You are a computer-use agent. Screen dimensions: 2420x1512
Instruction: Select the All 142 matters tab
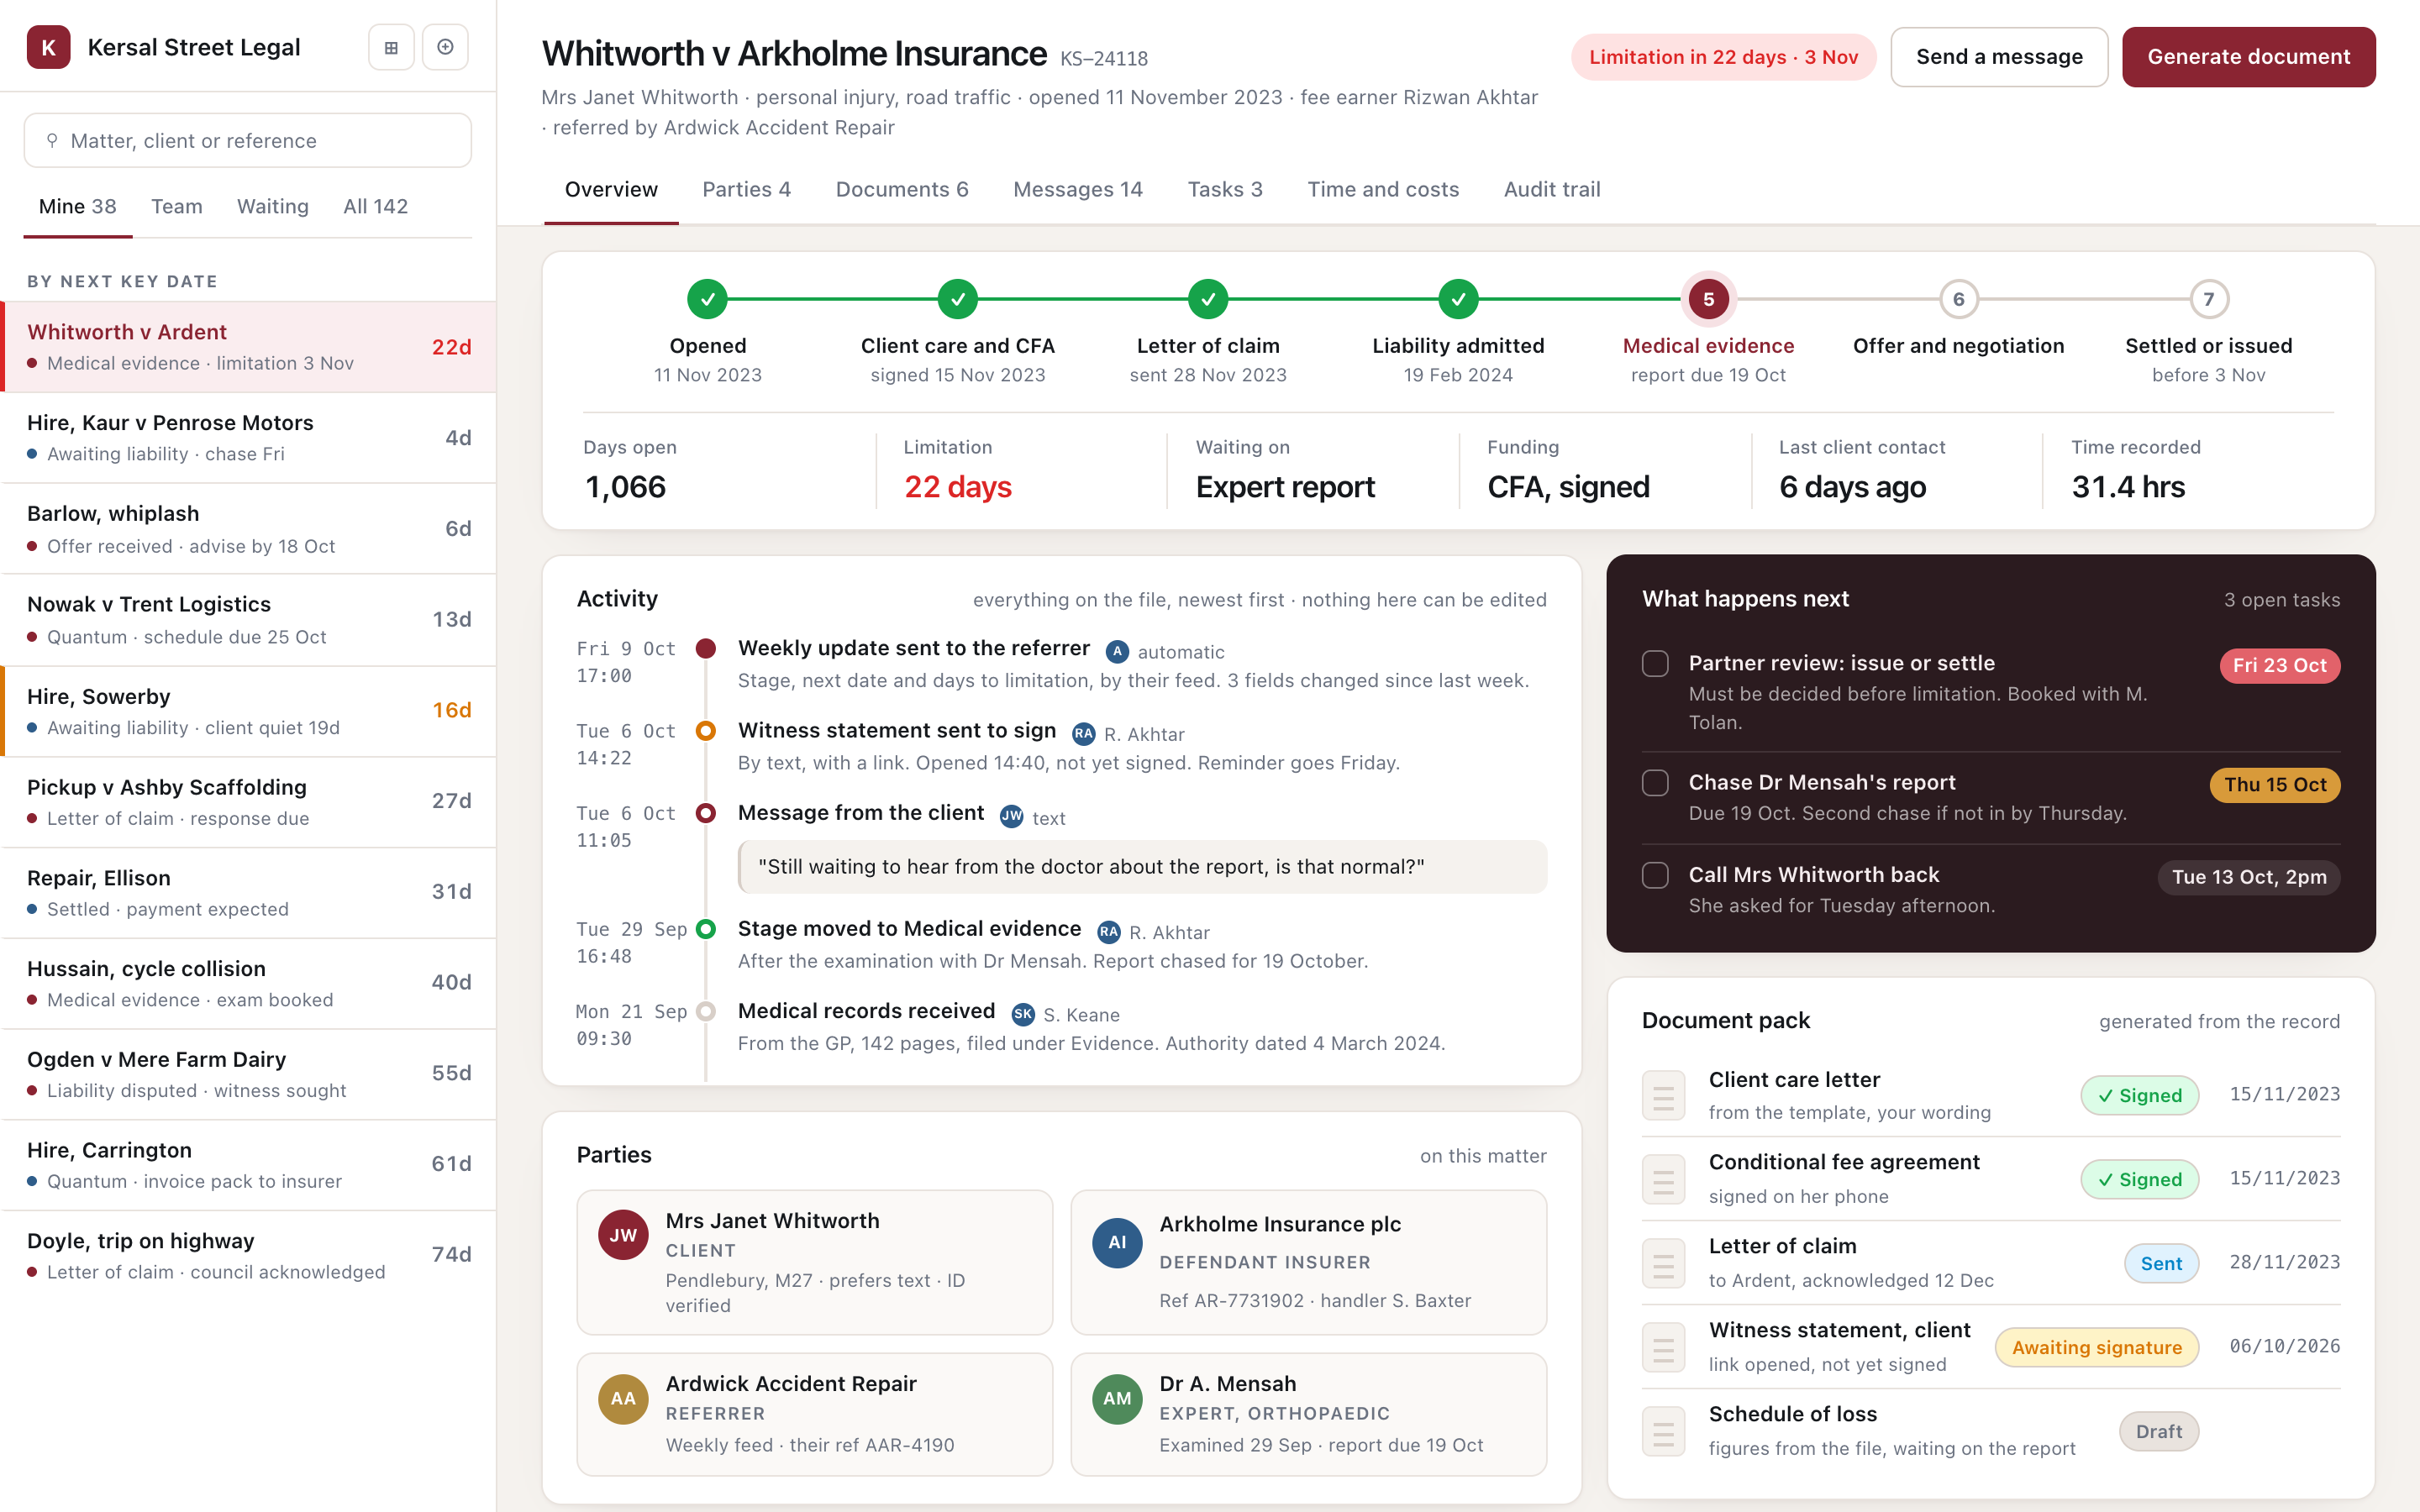click(375, 206)
